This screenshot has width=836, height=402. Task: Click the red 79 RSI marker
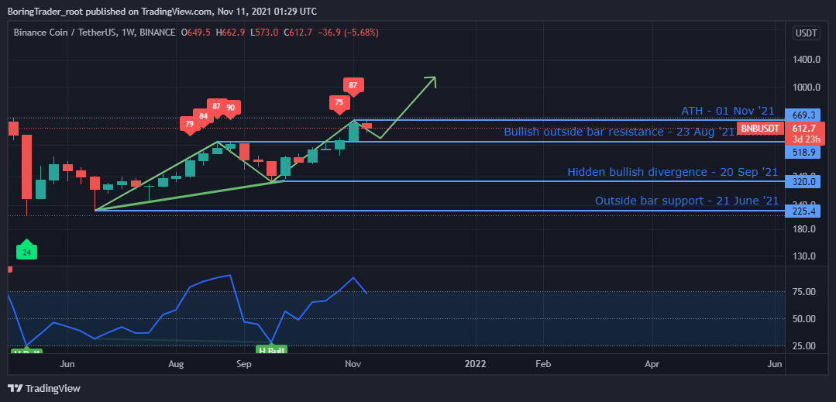click(x=189, y=125)
